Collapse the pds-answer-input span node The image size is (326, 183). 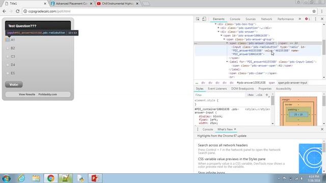[227, 43]
